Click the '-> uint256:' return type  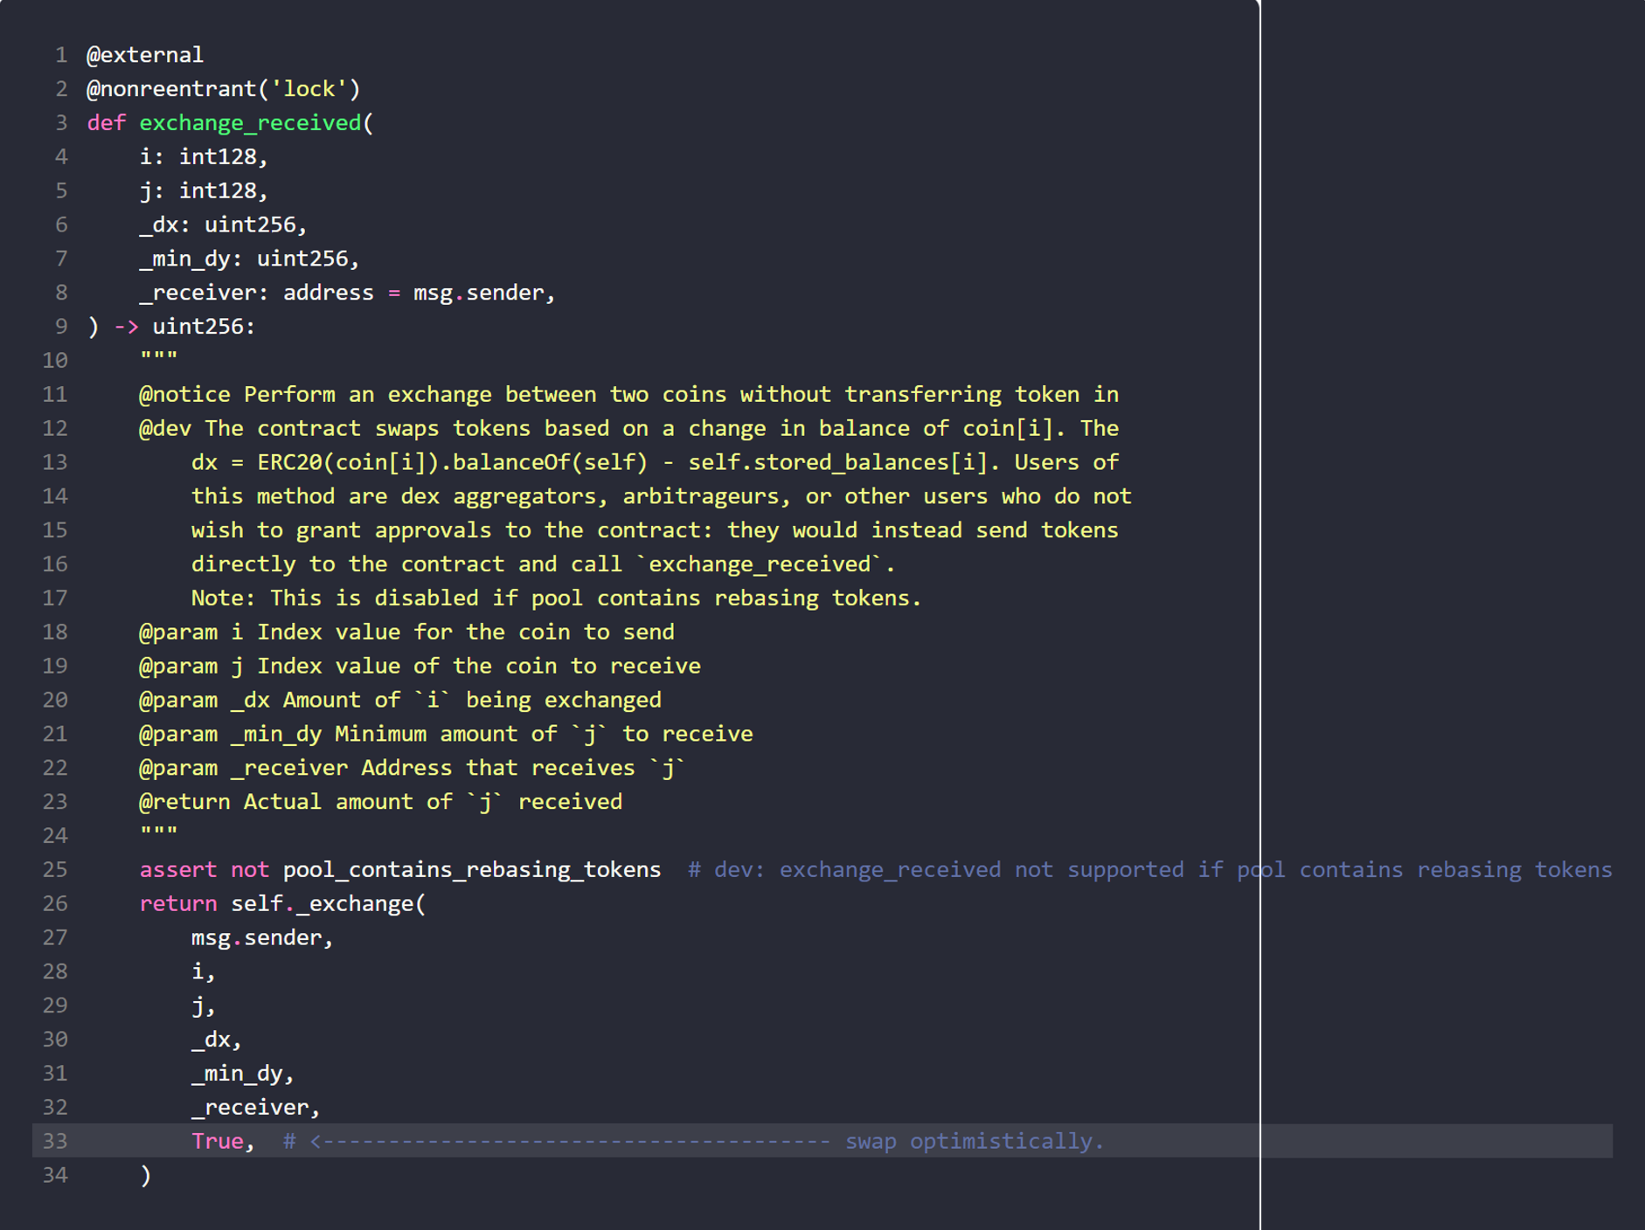(185, 327)
